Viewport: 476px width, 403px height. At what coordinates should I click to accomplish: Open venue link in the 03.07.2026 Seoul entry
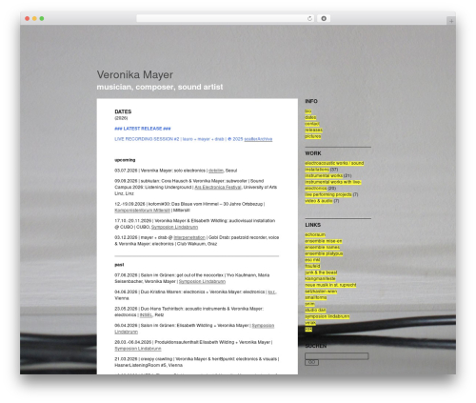pos(216,171)
